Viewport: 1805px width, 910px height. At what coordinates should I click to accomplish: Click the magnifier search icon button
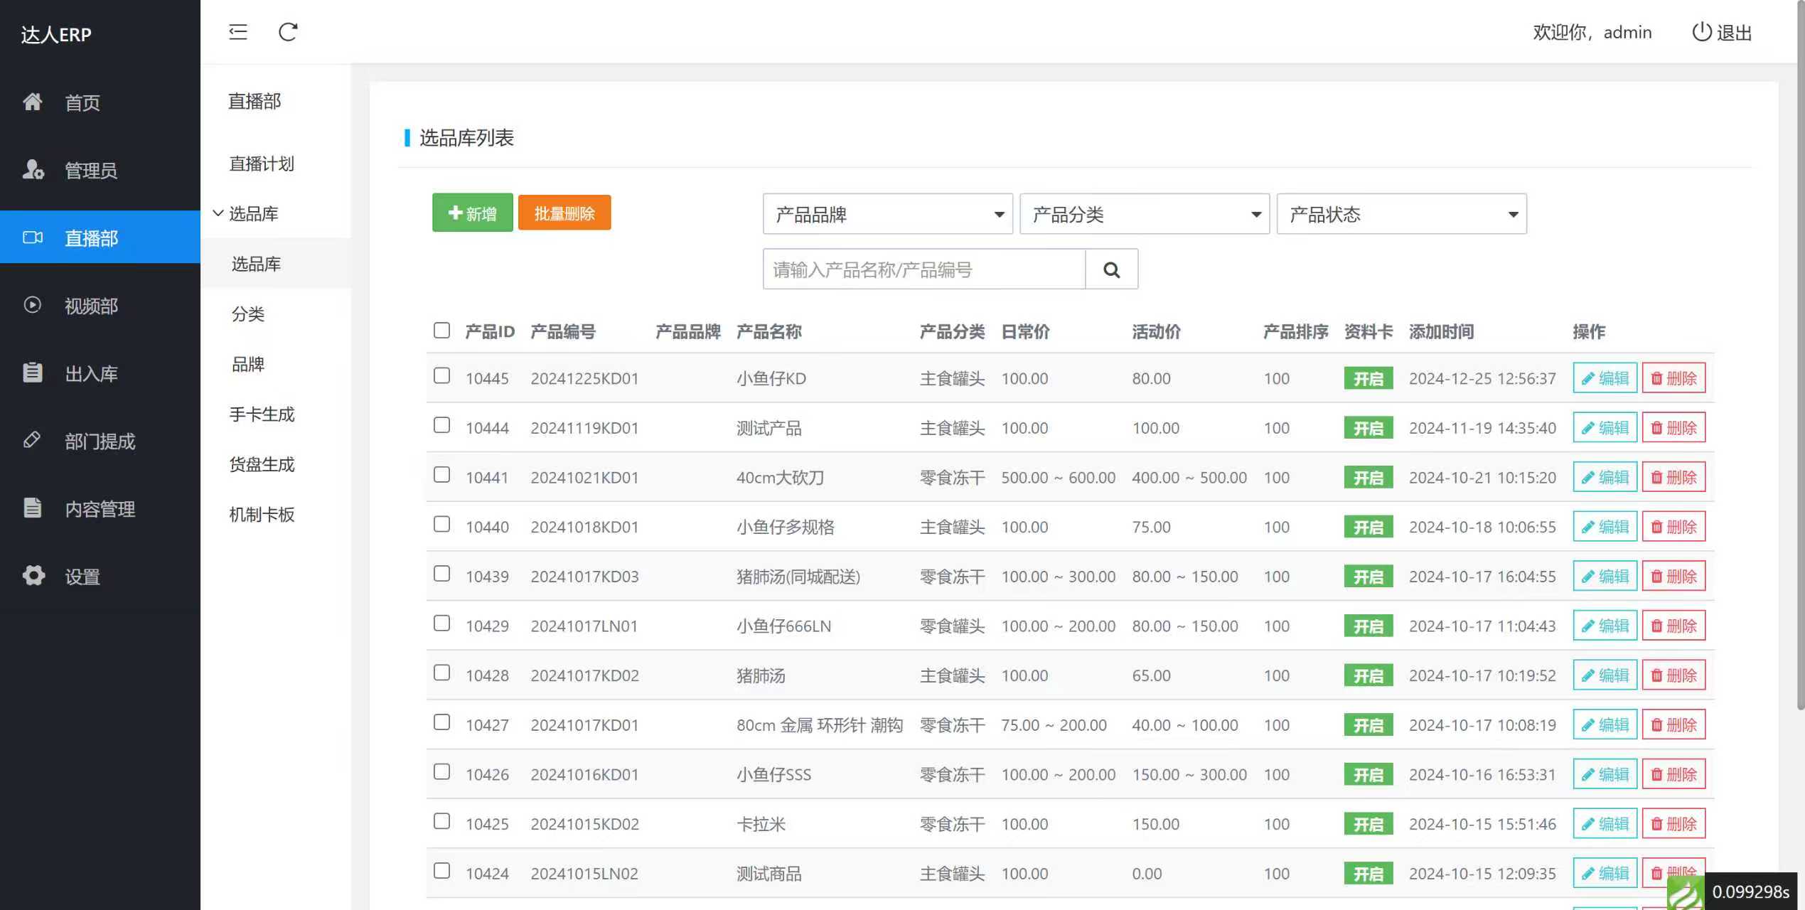1111,269
